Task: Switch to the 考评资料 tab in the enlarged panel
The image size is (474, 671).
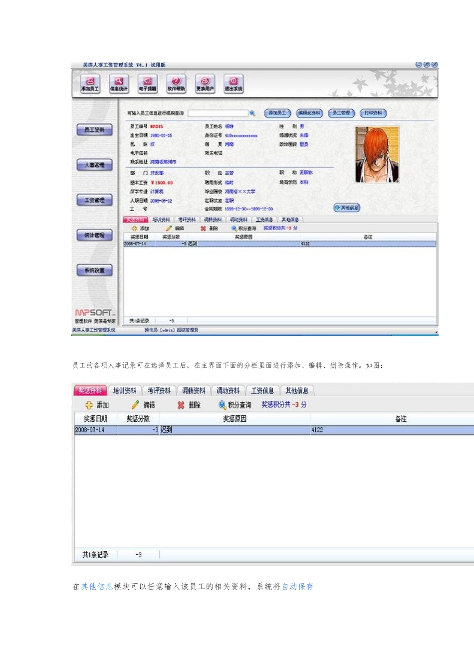Action: tap(159, 391)
